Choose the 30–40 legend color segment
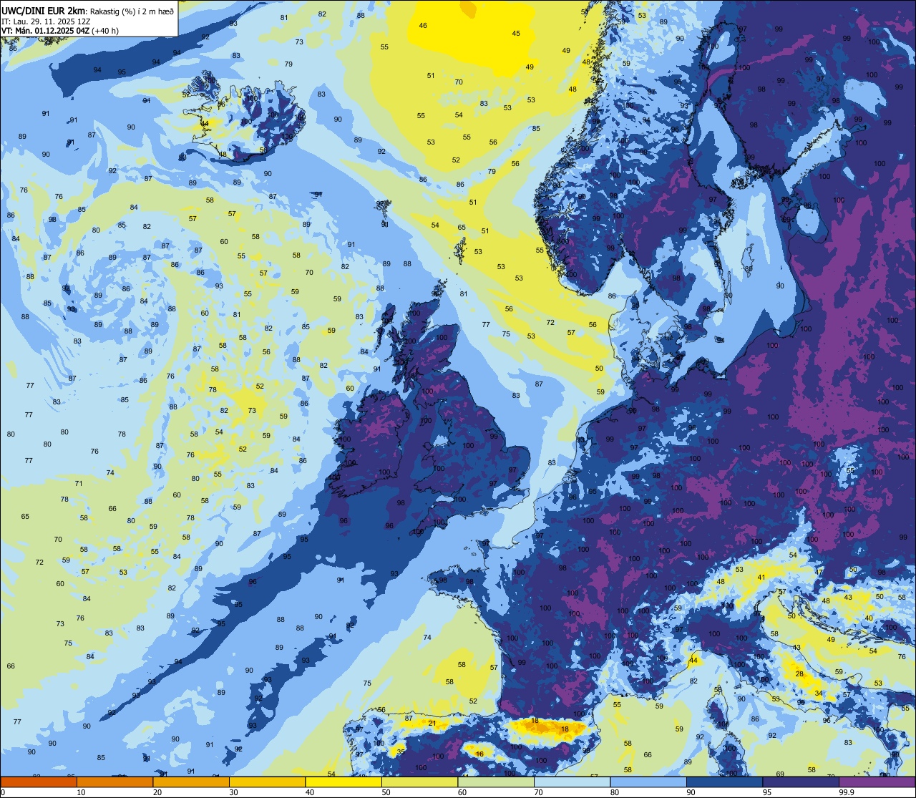The image size is (916, 798). pos(267,782)
